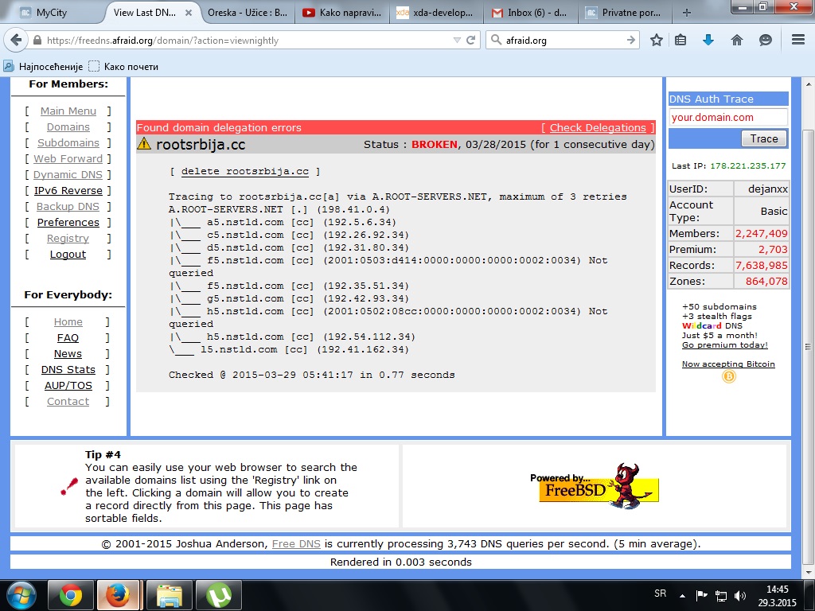
Task: Open the News link
Action: [68, 354]
